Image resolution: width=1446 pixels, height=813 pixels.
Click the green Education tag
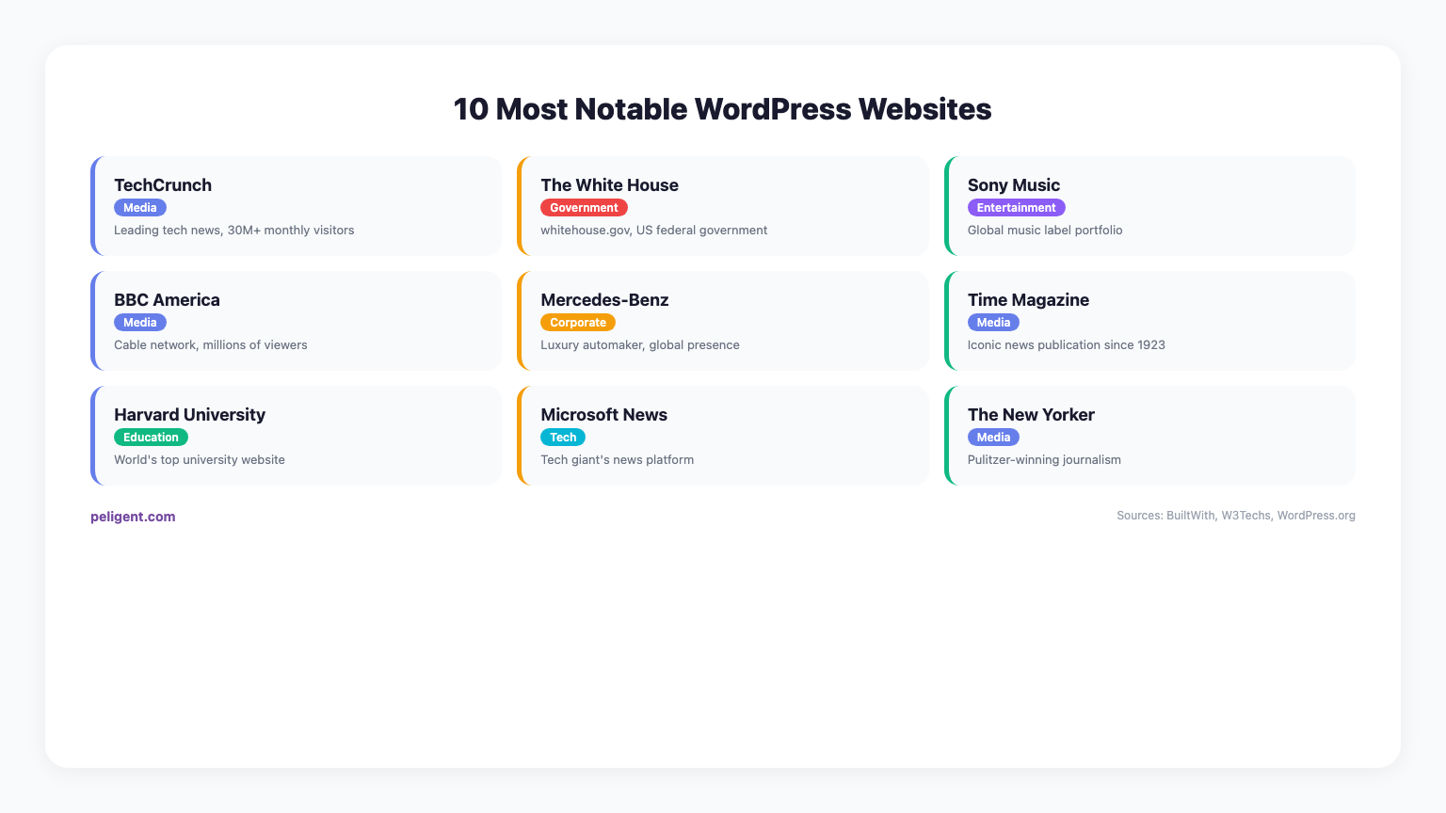[x=151, y=438]
